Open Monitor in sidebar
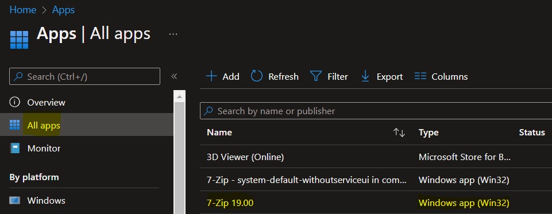This screenshot has height=214, width=552. click(44, 148)
